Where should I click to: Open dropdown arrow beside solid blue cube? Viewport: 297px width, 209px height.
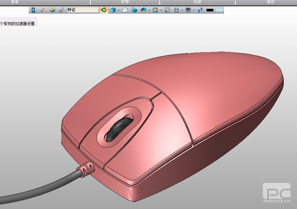[119, 10]
